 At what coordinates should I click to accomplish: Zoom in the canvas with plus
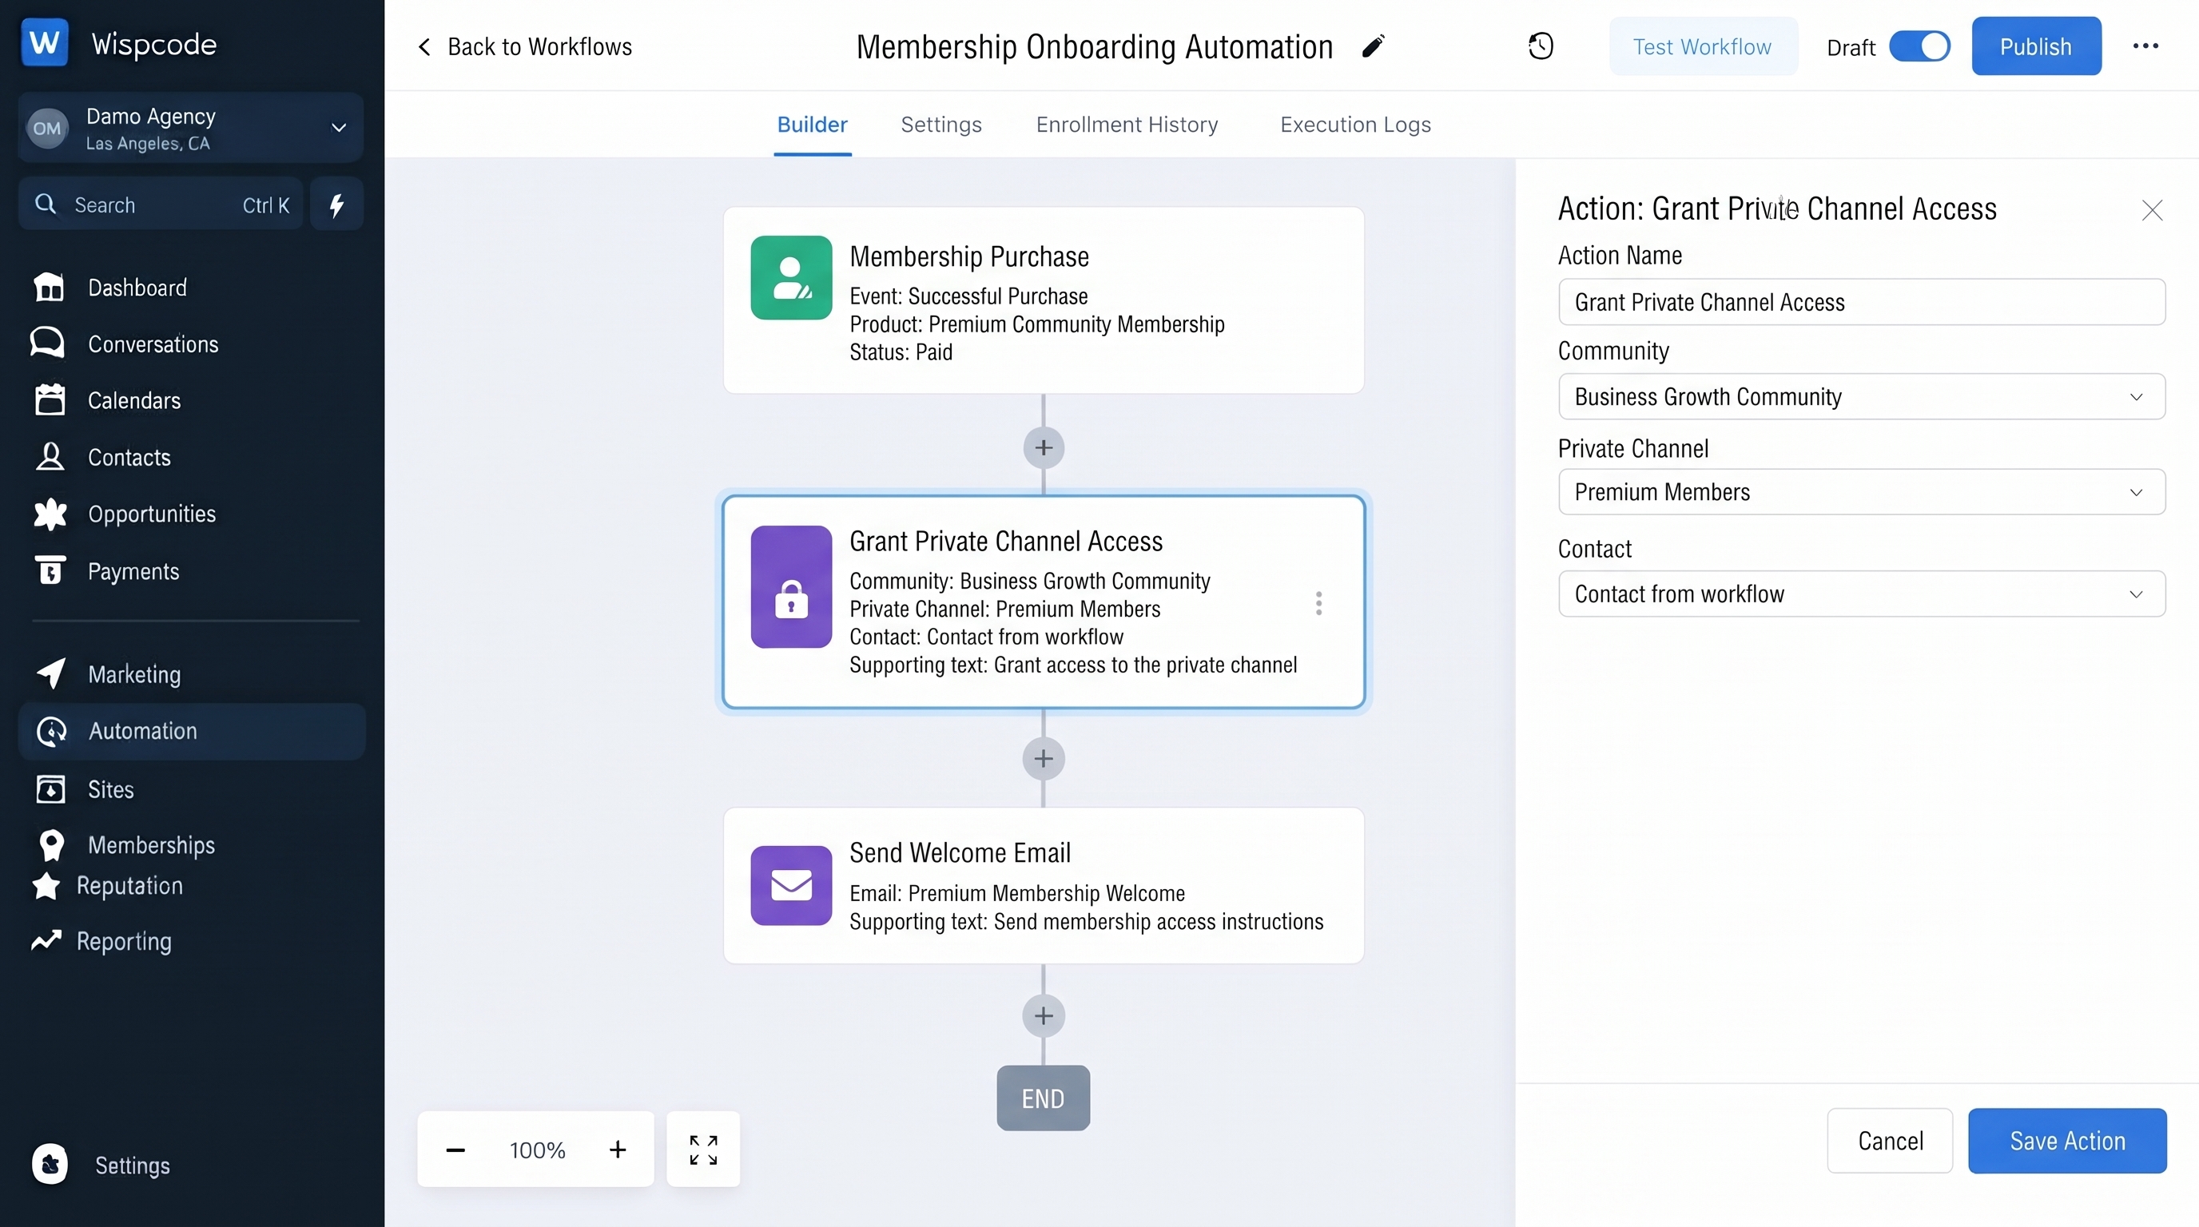[x=617, y=1150]
